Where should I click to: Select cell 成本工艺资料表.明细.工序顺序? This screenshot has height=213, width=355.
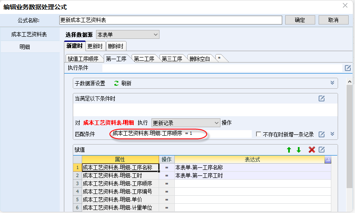click(x=121, y=183)
